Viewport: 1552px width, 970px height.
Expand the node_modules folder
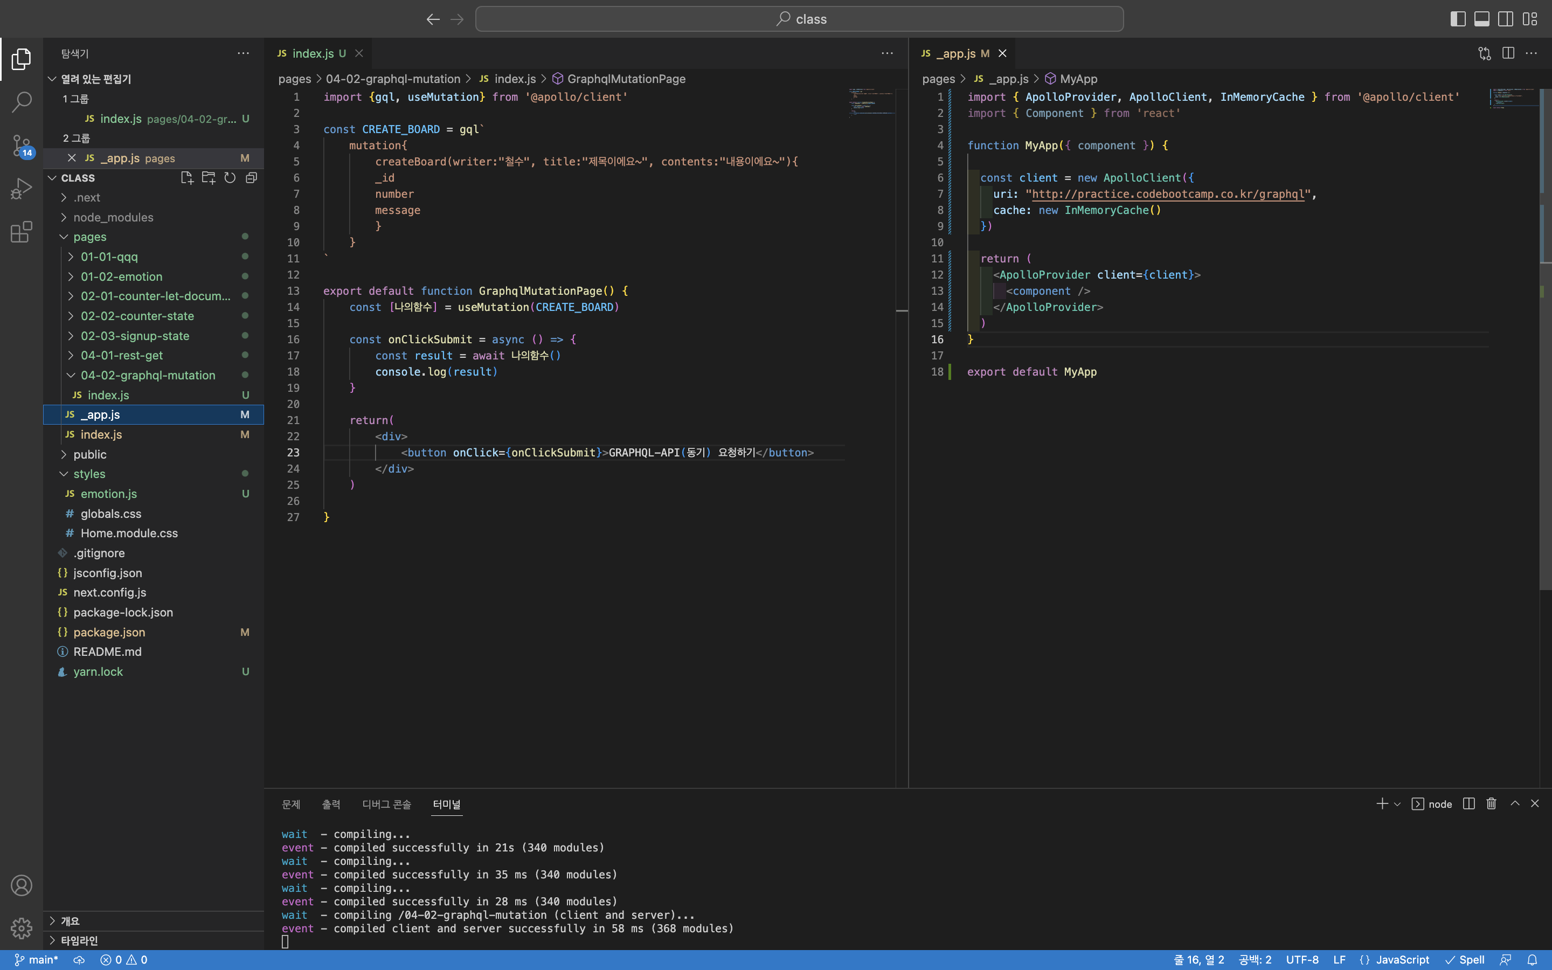153,218
